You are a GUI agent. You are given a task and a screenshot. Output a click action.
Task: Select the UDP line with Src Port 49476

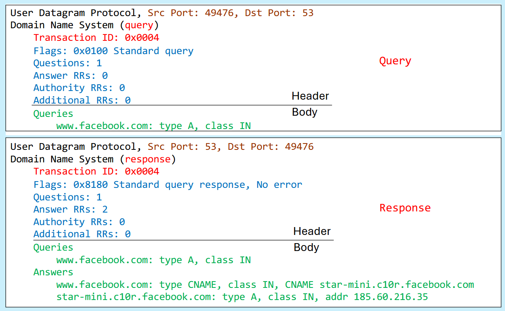pyautogui.click(x=162, y=13)
